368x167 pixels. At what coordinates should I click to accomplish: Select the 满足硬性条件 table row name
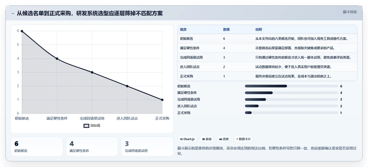tap(190, 48)
